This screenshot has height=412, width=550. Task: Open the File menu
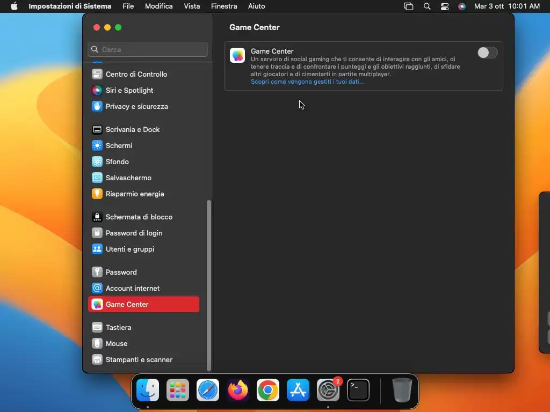coord(128,6)
